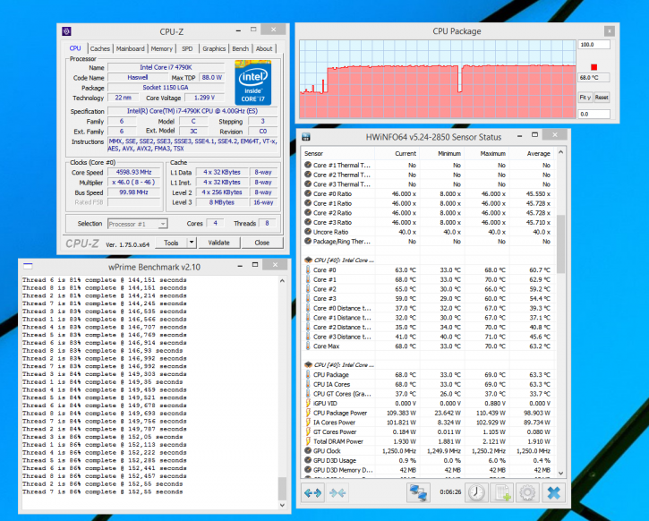Click the Core Voltage value 1.299 V
This screenshot has height=521, width=649.
pos(204,98)
